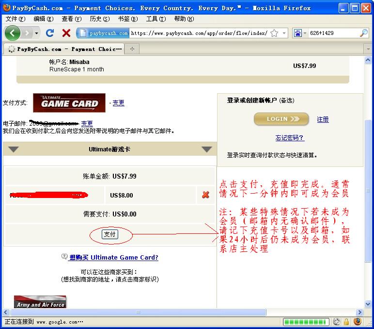Open a new tab with the plus button
Screen dimensions: 374x329
(x=132, y=49)
